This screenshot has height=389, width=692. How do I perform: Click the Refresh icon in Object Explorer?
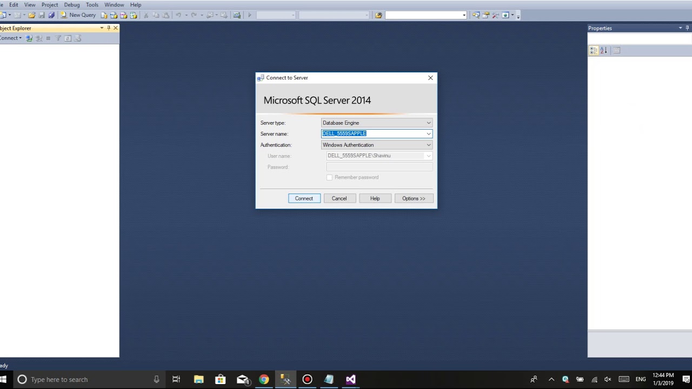click(68, 38)
